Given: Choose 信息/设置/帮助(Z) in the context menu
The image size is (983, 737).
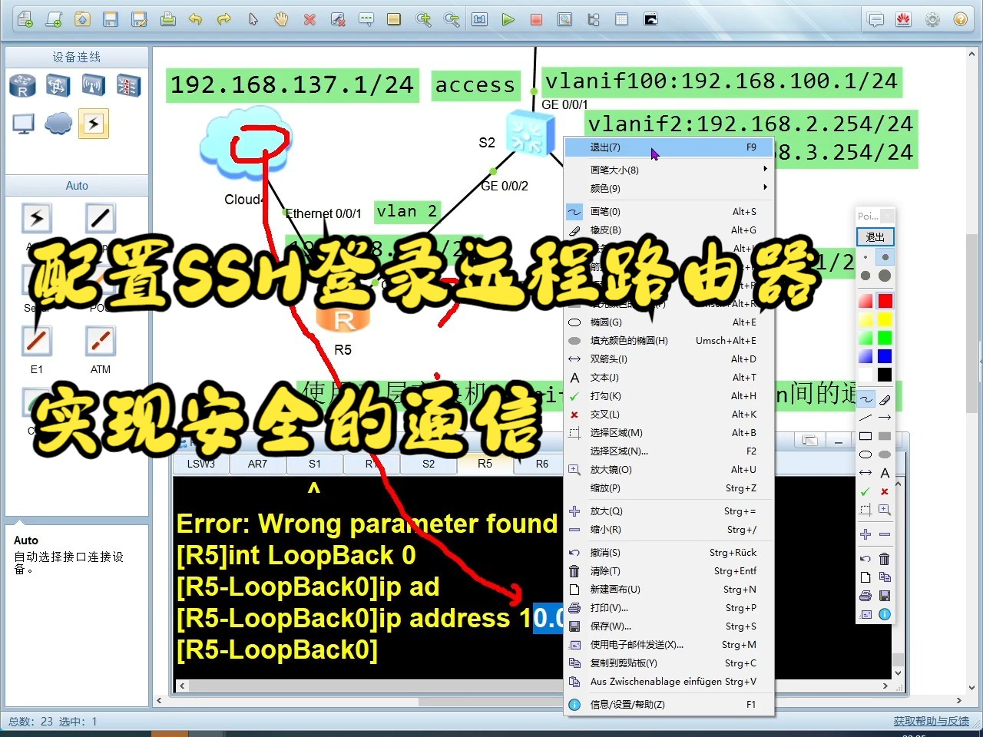Looking at the screenshot, I should 669,704.
